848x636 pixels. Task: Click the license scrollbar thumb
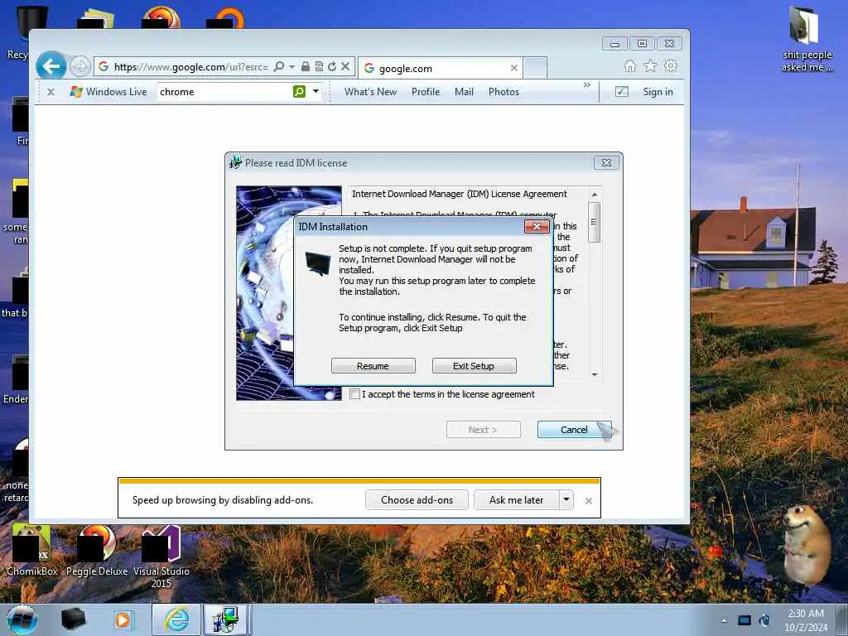[594, 222]
